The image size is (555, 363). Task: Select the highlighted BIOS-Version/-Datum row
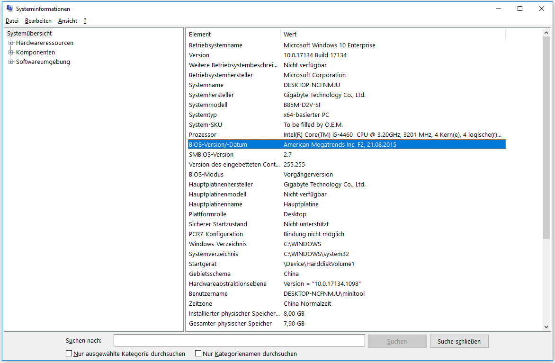pos(347,144)
